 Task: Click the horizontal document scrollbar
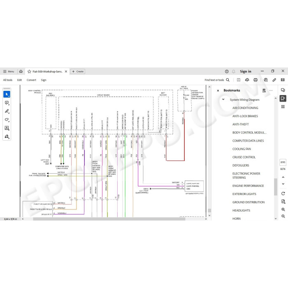pyautogui.click(x=109, y=219)
